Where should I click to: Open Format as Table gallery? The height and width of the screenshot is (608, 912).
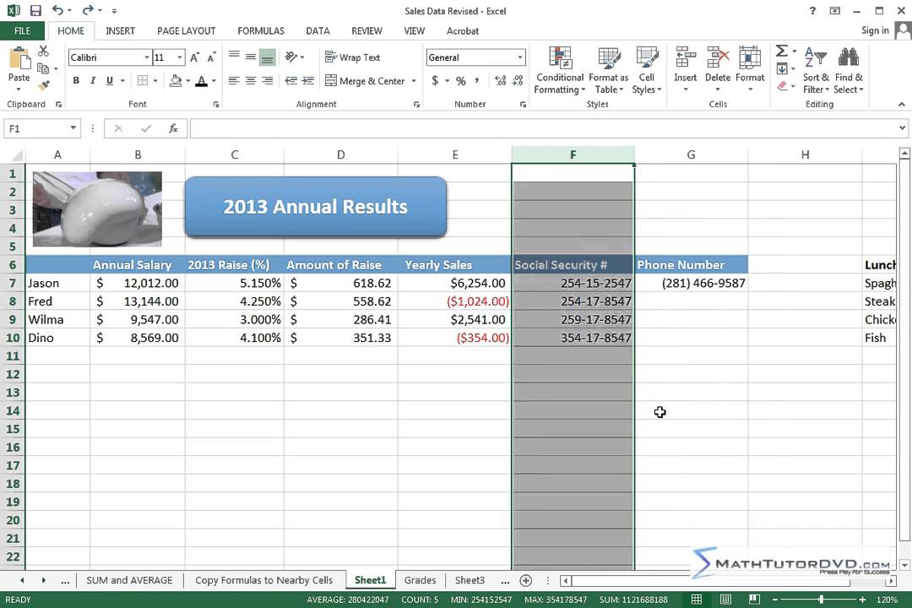(608, 70)
